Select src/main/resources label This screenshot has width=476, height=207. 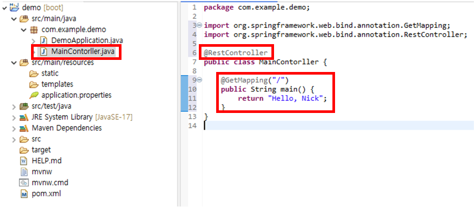coord(63,63)
